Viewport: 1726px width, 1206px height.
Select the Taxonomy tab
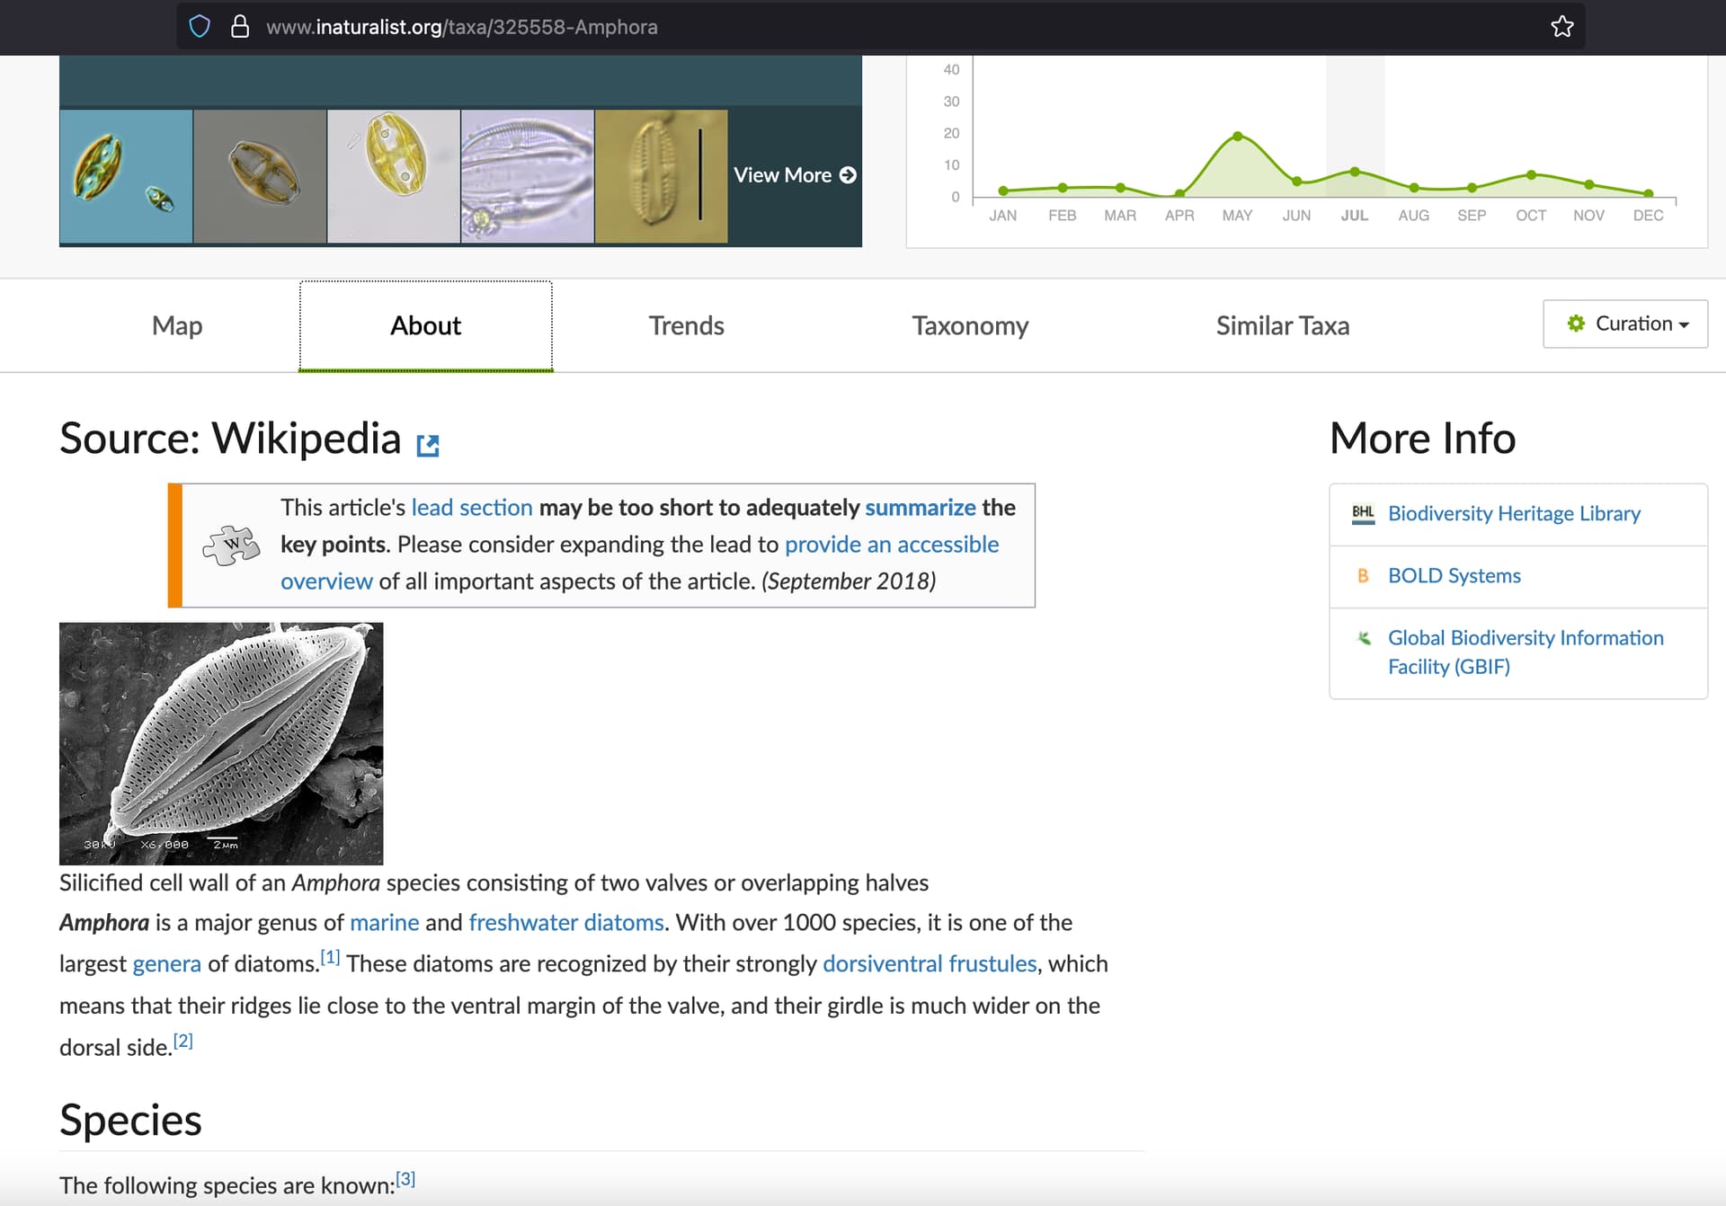(x=970, y=325)
